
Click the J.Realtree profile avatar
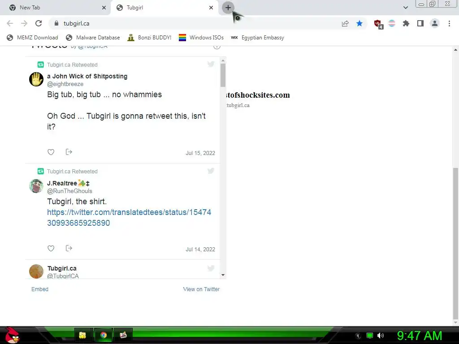(x=36, y=186)
